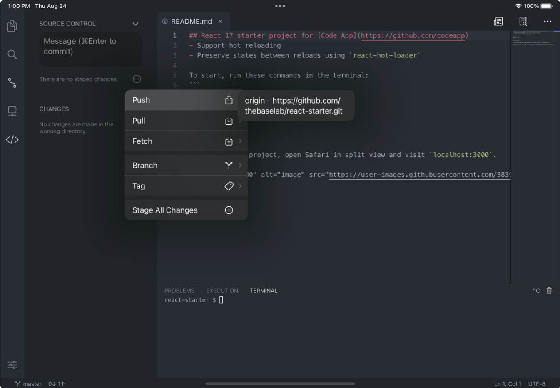
Task: Open the user-images.githubusercontent.com link
Action: (420, 175)
